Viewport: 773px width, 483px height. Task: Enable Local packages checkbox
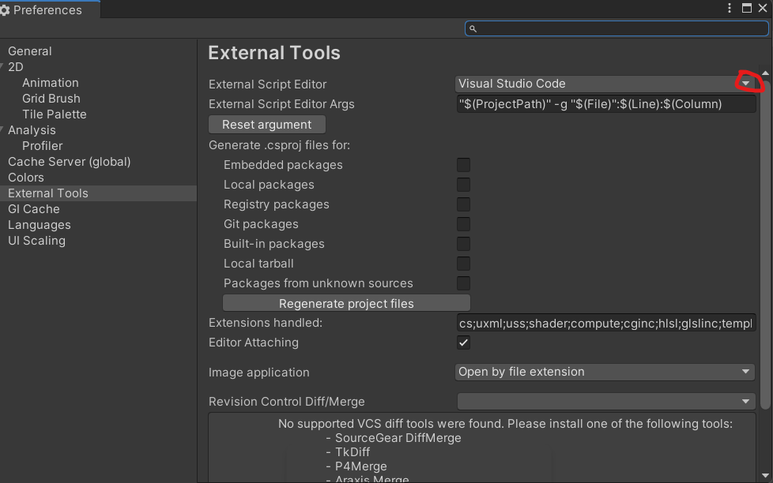coord(463,185)
